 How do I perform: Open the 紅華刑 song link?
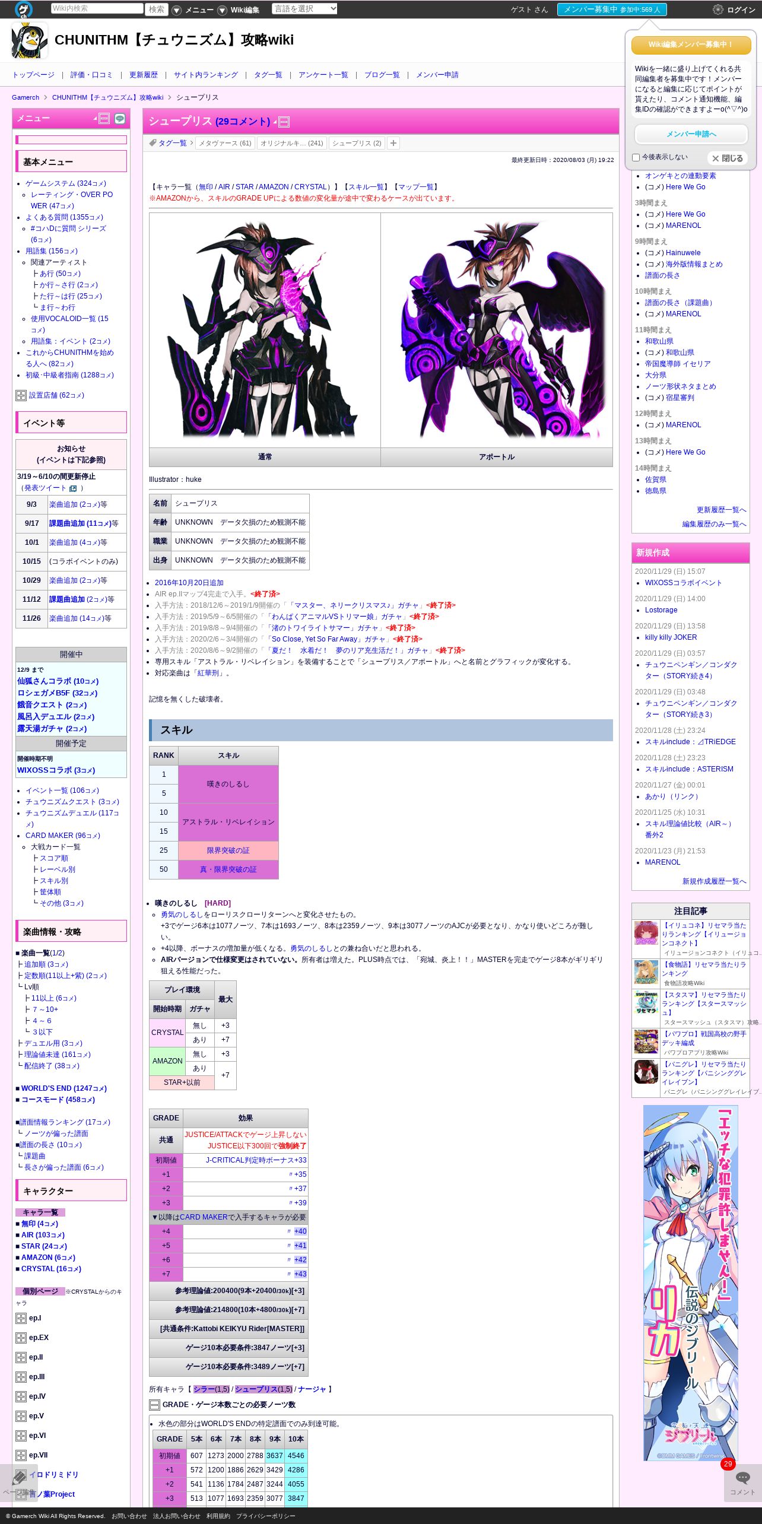click(x=208, y=673)
